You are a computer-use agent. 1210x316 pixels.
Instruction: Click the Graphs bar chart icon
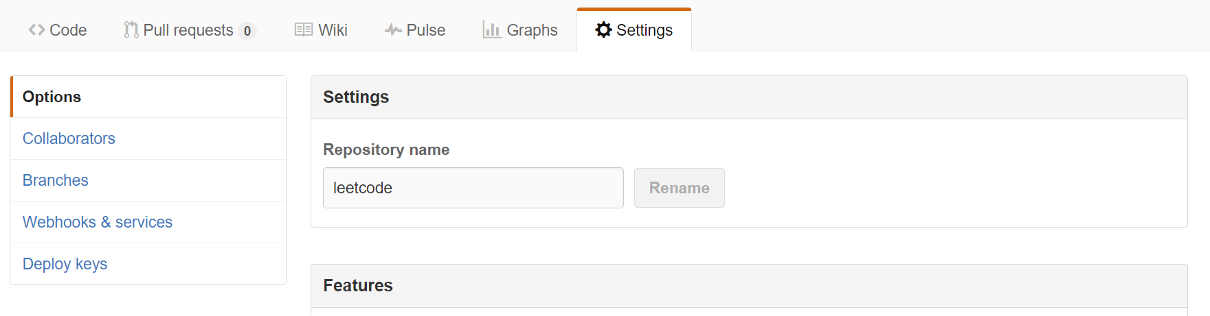[491, 29]
